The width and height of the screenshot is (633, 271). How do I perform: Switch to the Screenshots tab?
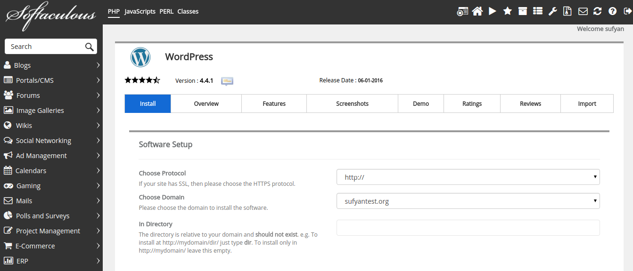click(352, 103)
